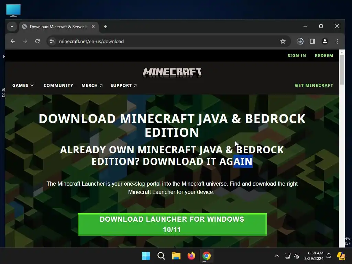Screen dimensions: 352x264
Task: Click Download Launcher for Windows 10/11
Action: [172, 224]
